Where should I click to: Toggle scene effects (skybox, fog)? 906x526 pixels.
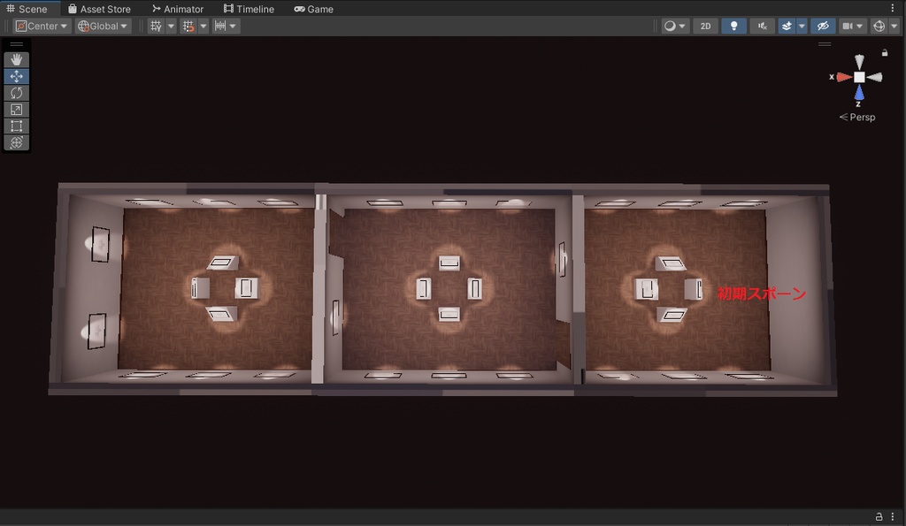pyautogui.click(x=787, y=26)
